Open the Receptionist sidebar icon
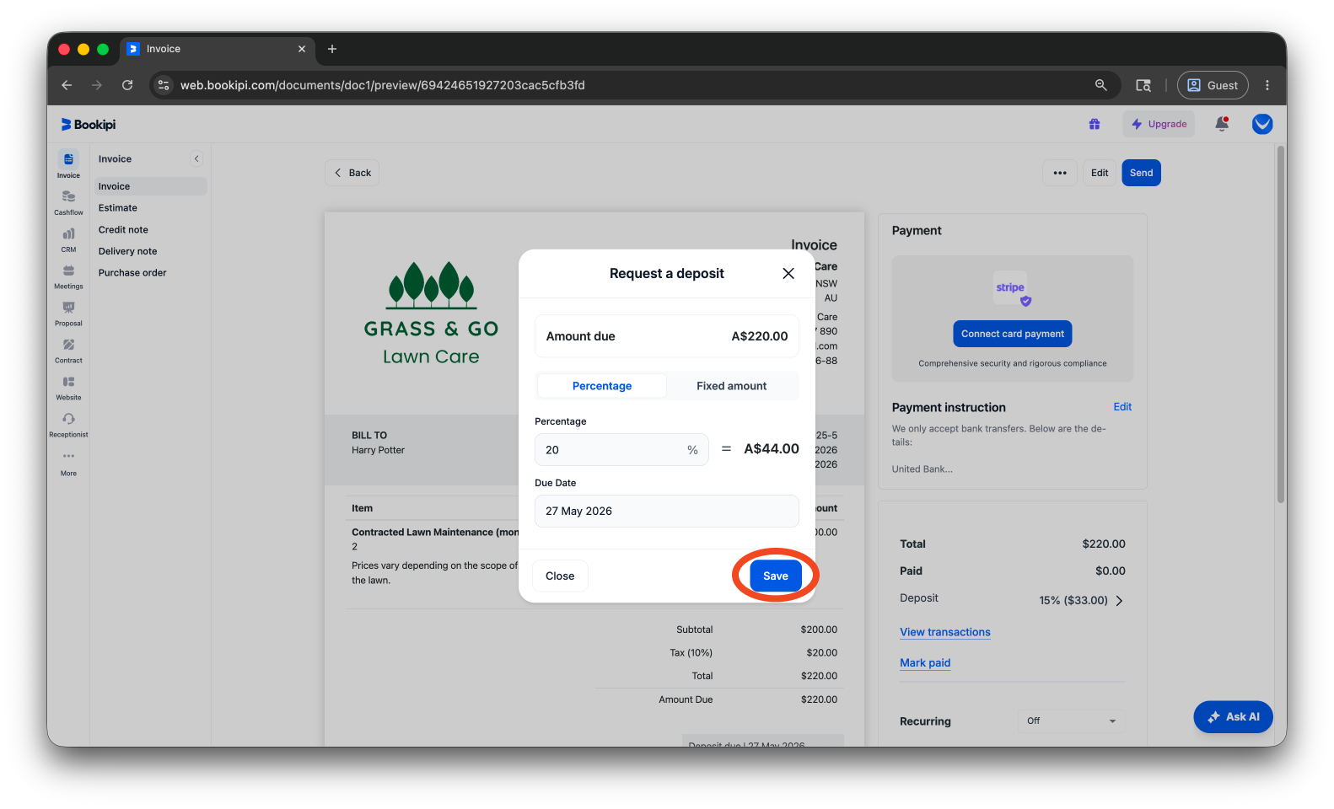This screenshot has width=1334, height=809. 68,425
